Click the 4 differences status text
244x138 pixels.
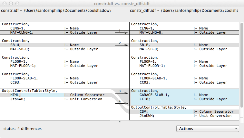click(23, 129)
